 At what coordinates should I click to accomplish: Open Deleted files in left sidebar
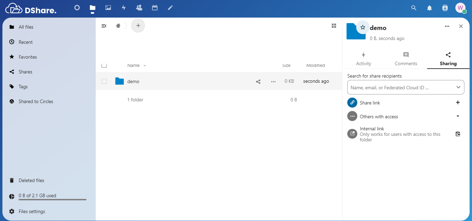pyautogui.click(x=31, y=180)
